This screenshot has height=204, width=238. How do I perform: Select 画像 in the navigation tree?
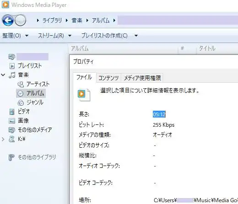pyautogui.click(x=23, y=121)
